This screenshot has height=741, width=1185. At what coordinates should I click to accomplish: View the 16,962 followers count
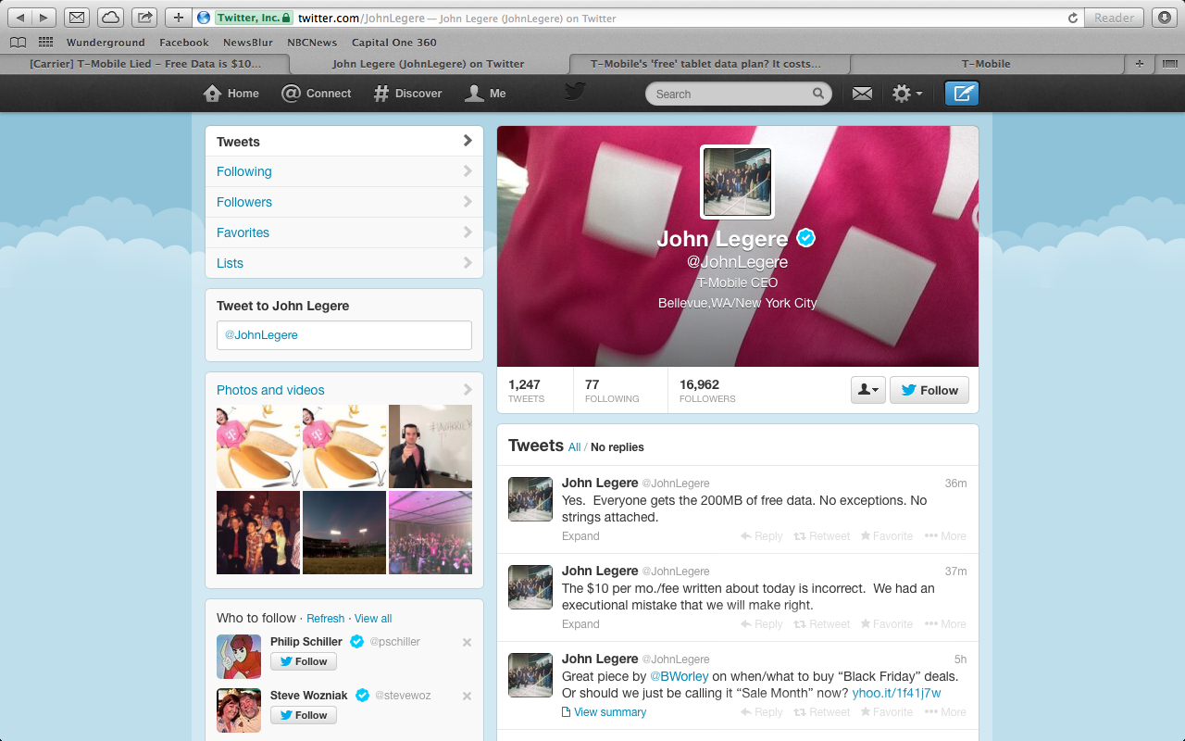click(707, 390)
